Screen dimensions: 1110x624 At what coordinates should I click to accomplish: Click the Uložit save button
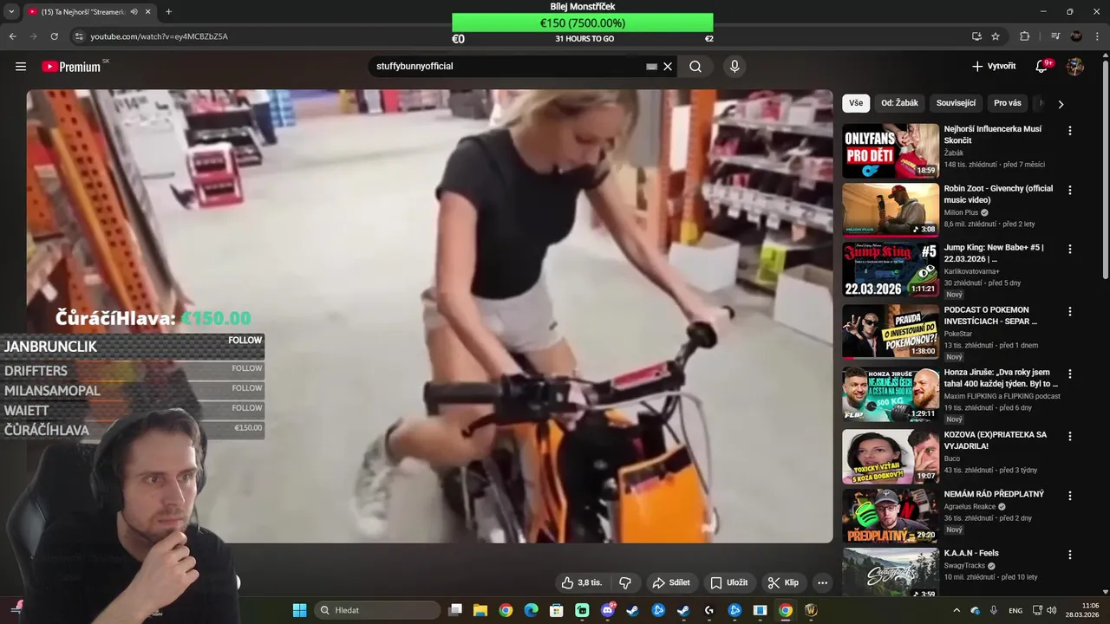click(728, 582)
